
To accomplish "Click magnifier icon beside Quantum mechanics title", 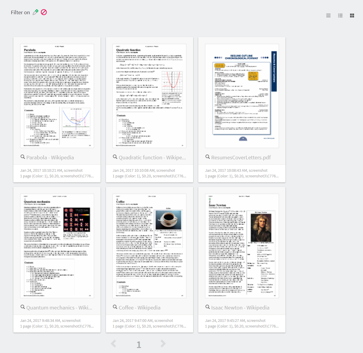I will click(22, 307).
